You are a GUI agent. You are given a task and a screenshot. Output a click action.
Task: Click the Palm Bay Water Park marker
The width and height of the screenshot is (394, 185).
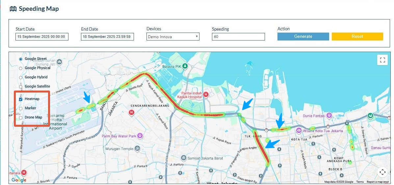(x=141, y=136)
